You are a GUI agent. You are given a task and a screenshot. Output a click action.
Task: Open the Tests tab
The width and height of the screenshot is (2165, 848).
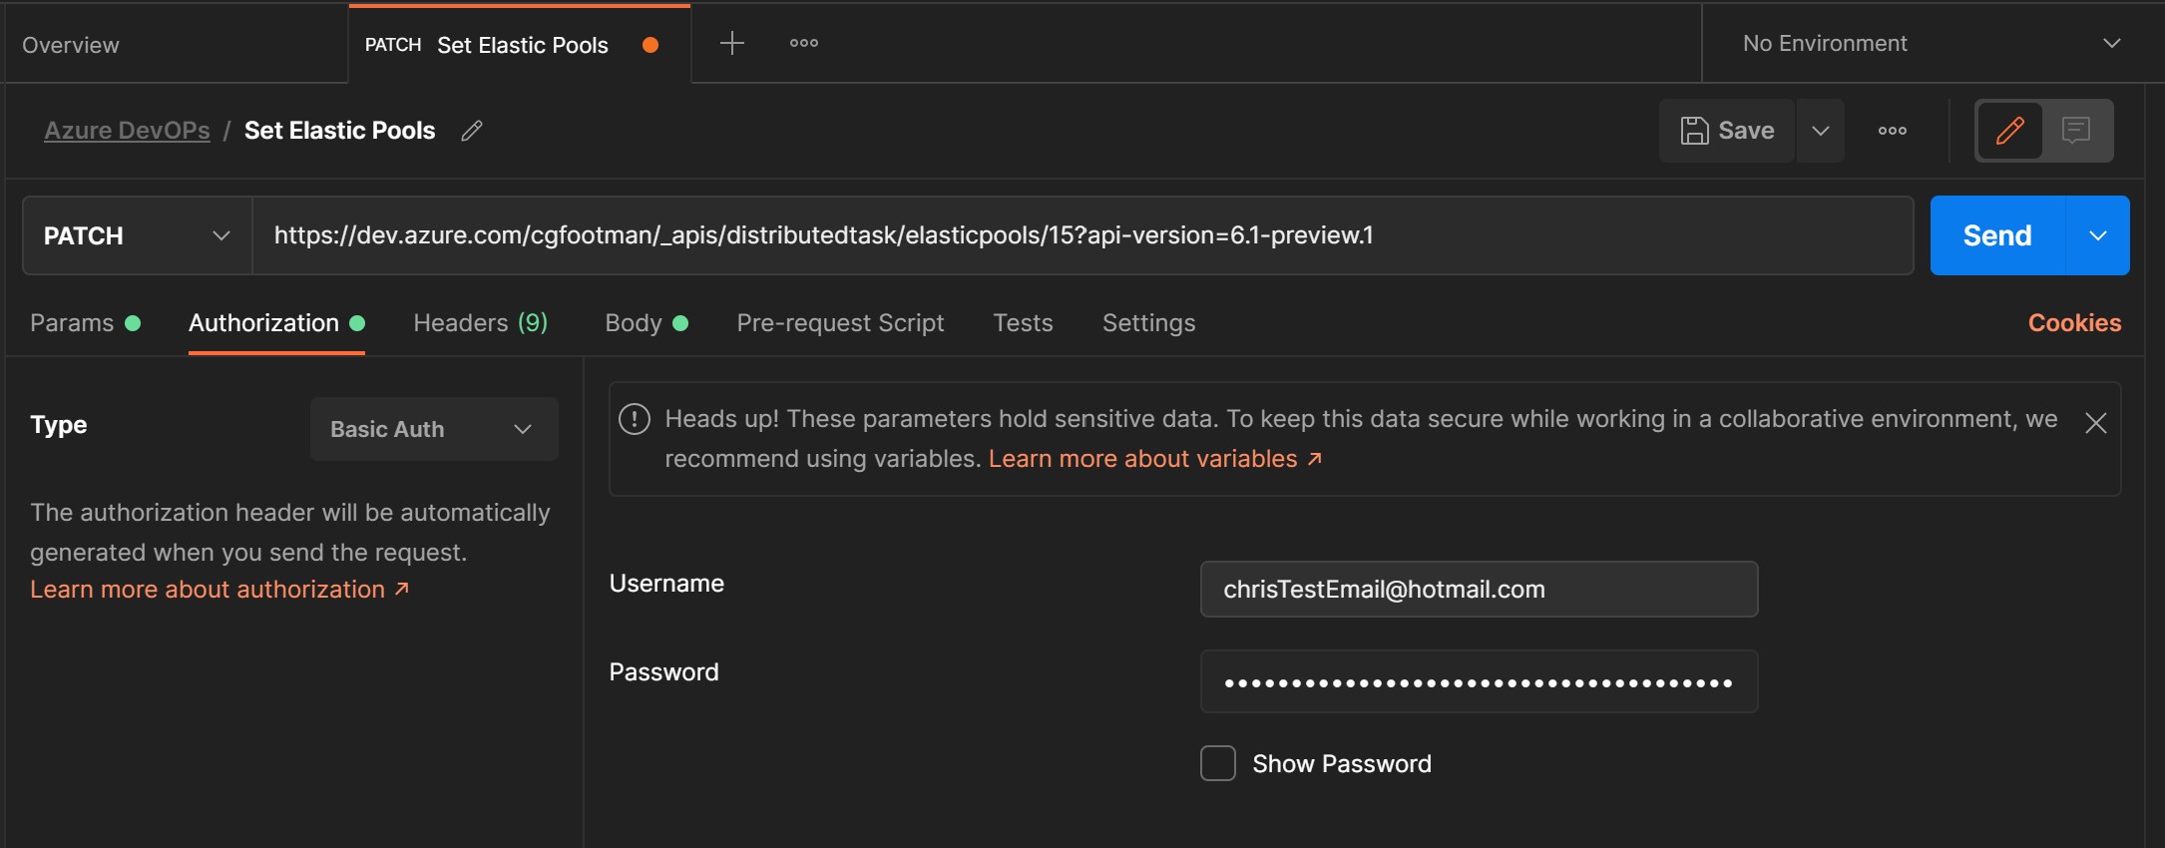1023,323
